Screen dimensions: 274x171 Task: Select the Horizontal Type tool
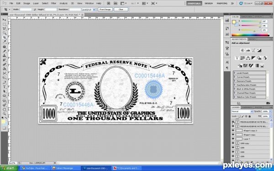click(x=5, y=87)
